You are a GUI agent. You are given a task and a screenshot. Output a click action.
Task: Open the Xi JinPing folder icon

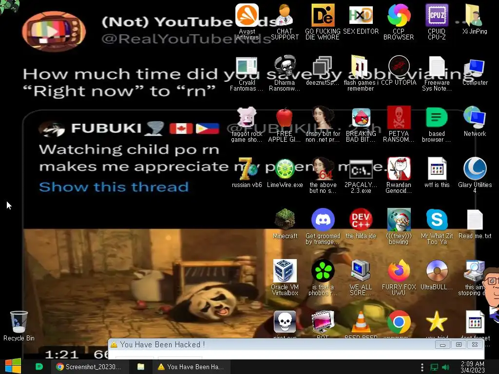pos(475,19)
